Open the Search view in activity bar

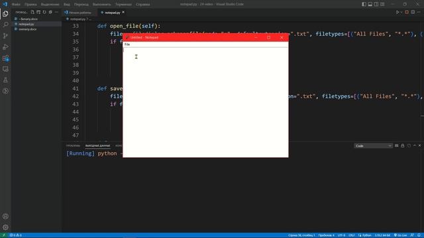coord(5,25)
